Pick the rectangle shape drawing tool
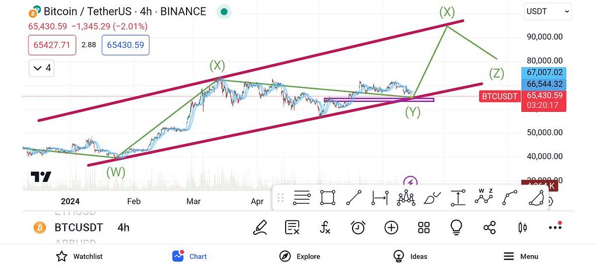This screenshot has width=597, height=268. pos(328,198)
